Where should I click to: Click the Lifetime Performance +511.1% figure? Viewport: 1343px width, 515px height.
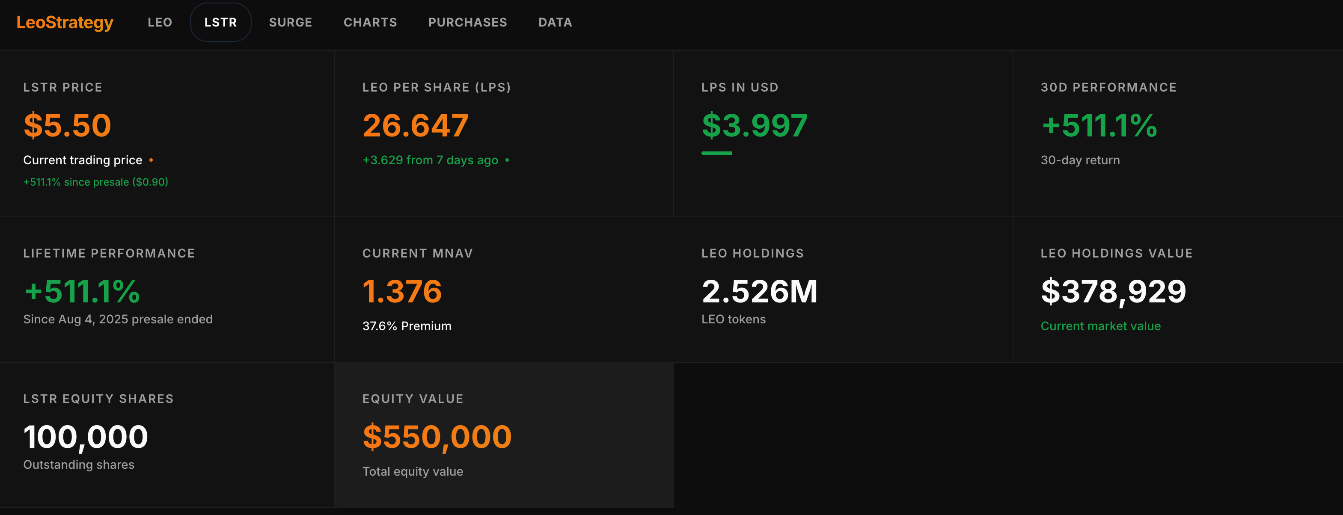click(x=82, y=291)
